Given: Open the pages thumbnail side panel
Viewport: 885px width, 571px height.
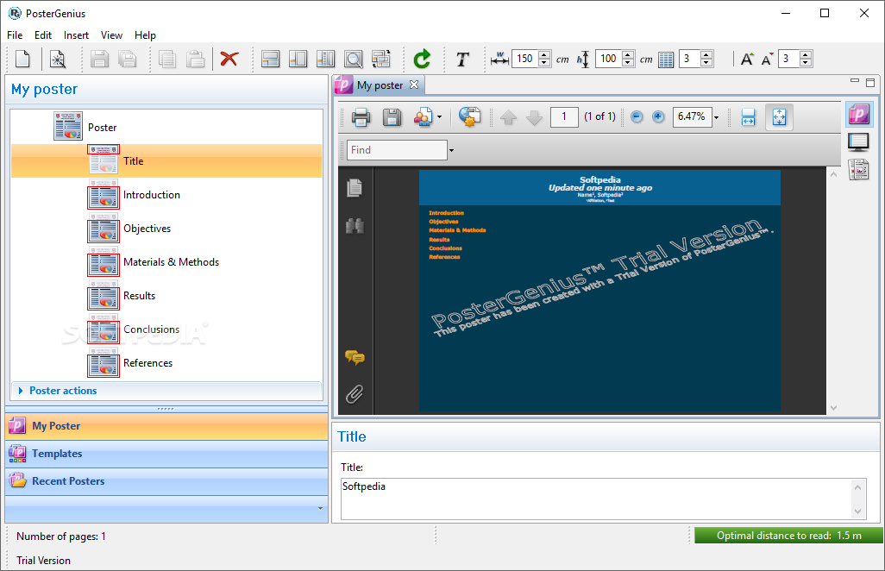Looking at the screenshot, I should (x=355, y=188).
